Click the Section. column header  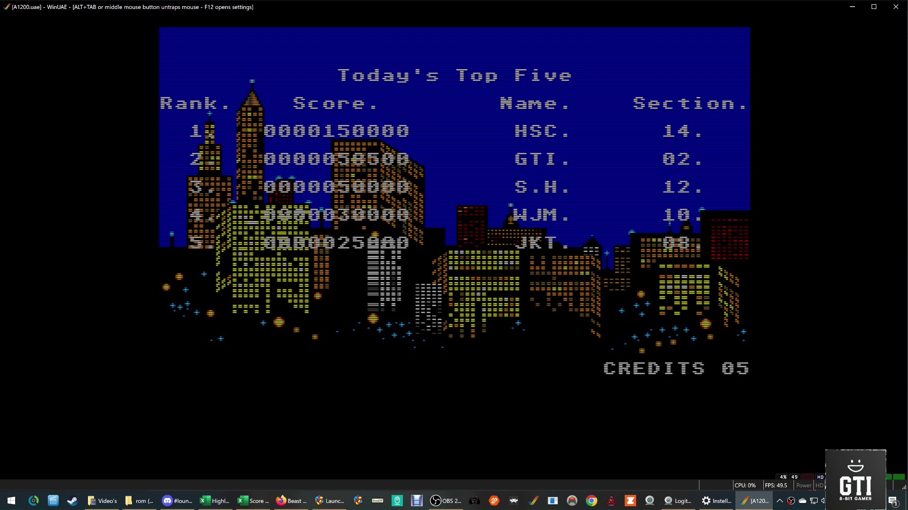pos(690,103)
